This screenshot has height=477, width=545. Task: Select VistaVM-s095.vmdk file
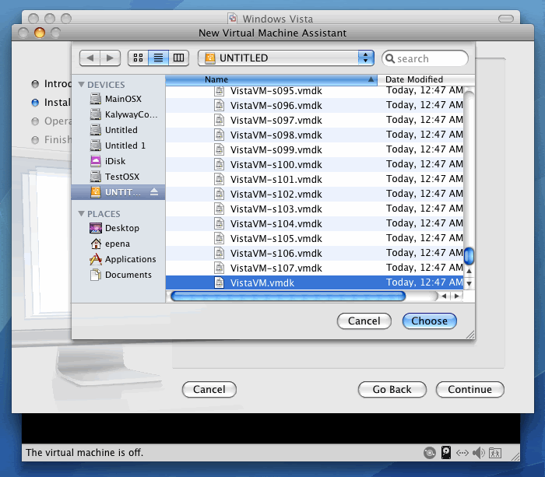[x=315, y=91]
